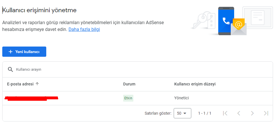The height and width of the screenshot is (126, 277).
Task: Jump to last page arrow icon
Action: click(x=266, y=113)
